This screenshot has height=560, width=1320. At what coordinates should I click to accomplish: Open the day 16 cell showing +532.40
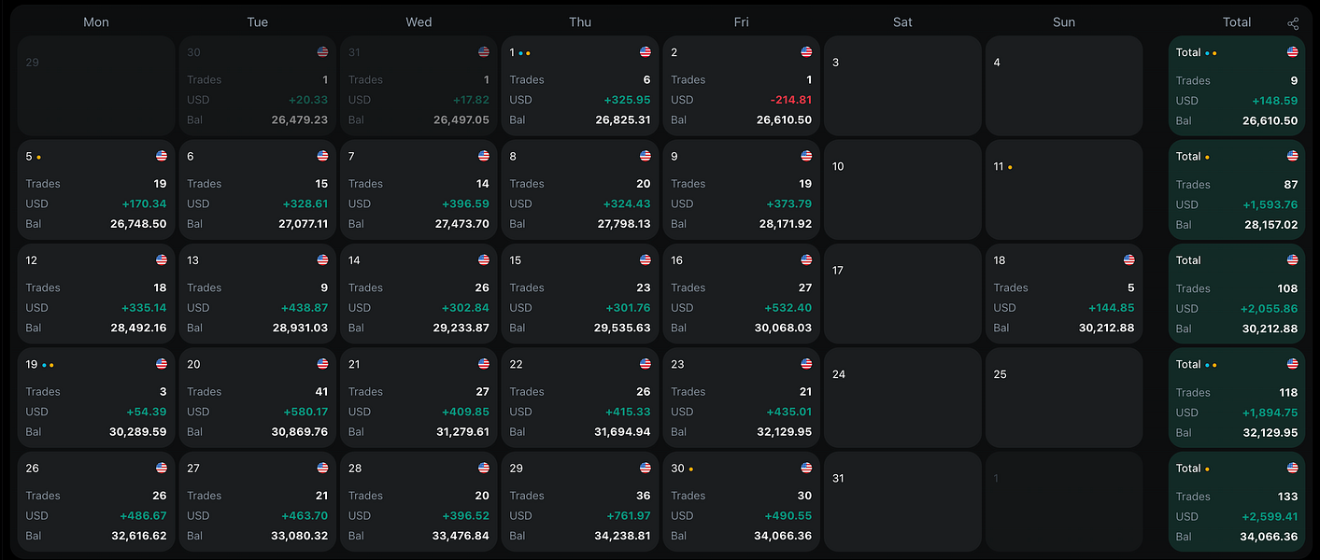click(741, 293)
